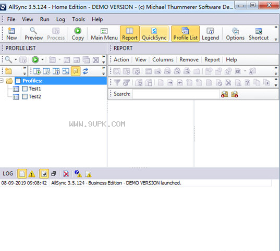This screenshot has width=280, height=251.
Task: Open the dropdown arrow next to Profile List magnifier
Action: click(16, 59)
